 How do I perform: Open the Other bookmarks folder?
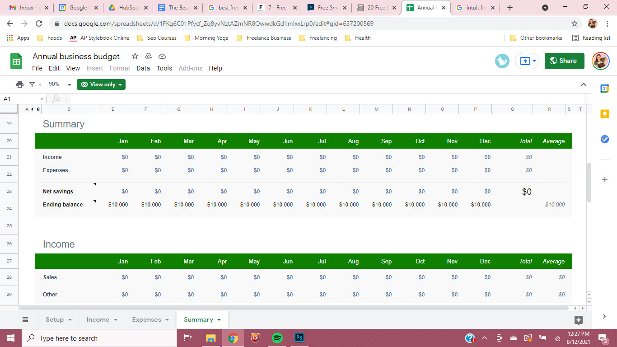[536, 38]
